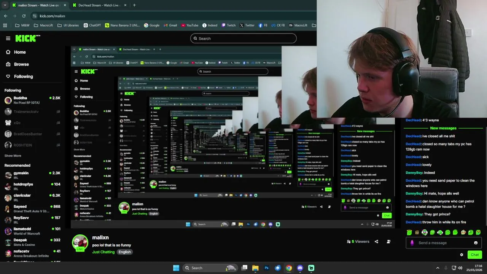Click the Send a message field
The image size is (487, 274).
point(444,243)
